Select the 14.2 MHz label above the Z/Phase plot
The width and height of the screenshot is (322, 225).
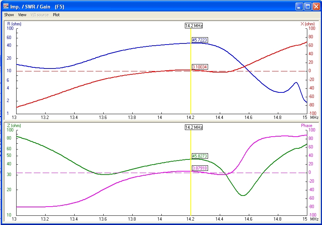(x=194, y=127)
